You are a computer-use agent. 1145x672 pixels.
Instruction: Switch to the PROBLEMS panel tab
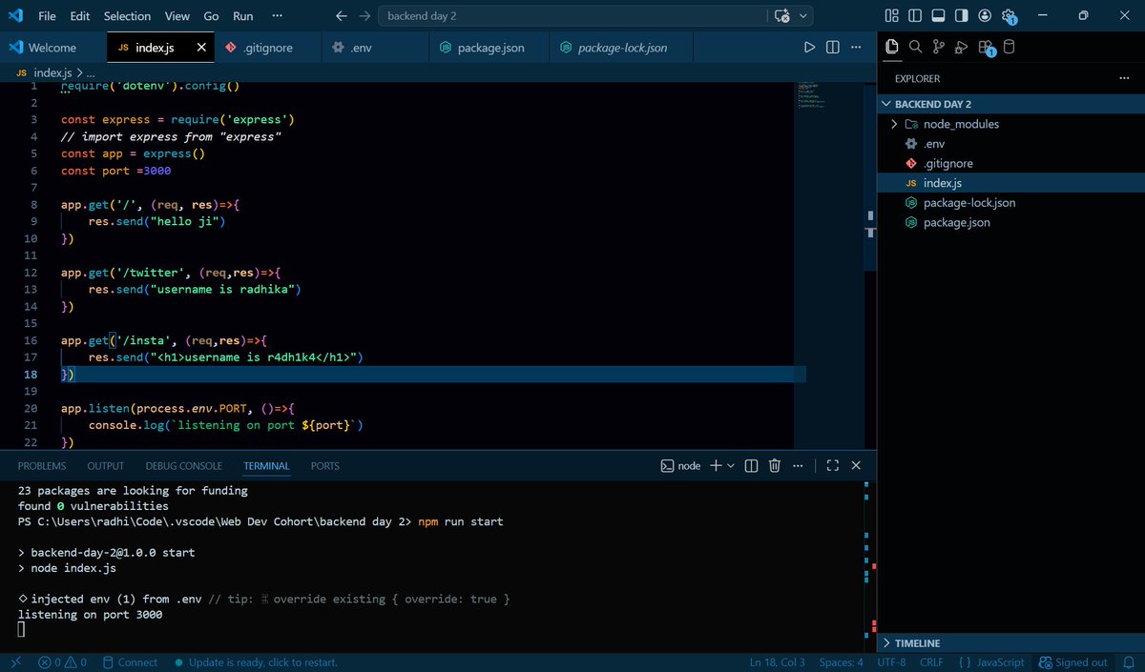(42, 466)
